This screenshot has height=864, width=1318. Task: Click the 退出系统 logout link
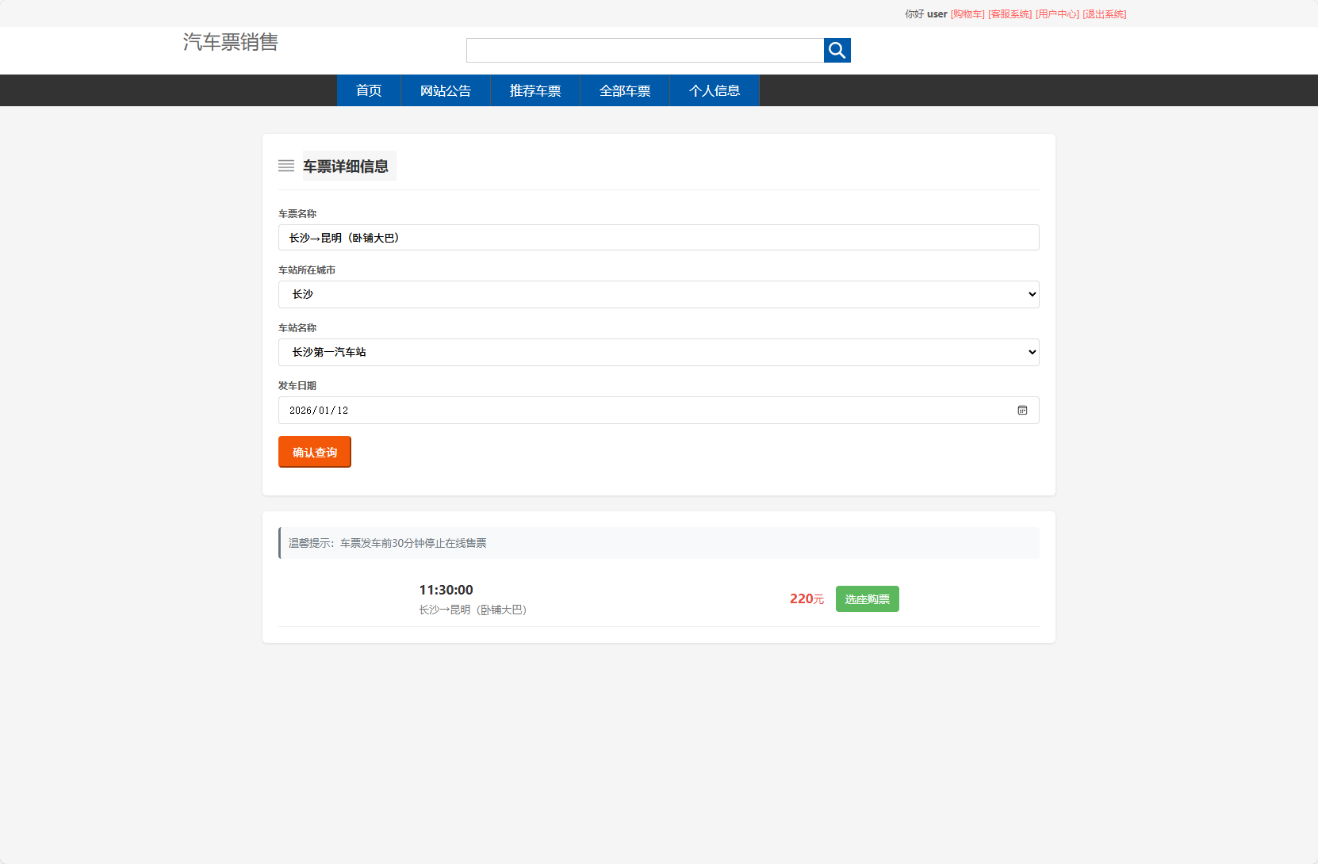[x=1105, y=13]
